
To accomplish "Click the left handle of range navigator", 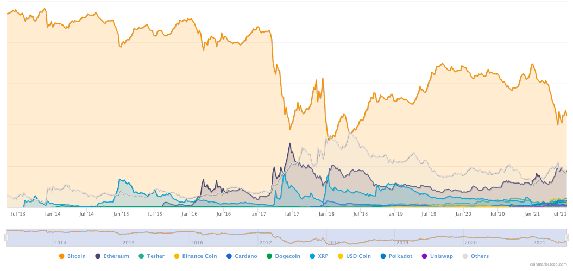I will pos(6,237).
